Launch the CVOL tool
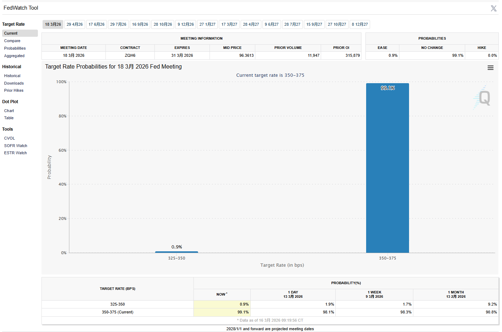Viewport: 502px width, 332px height. pos(10,138)
